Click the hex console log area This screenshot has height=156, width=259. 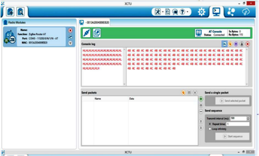[186, 67]
